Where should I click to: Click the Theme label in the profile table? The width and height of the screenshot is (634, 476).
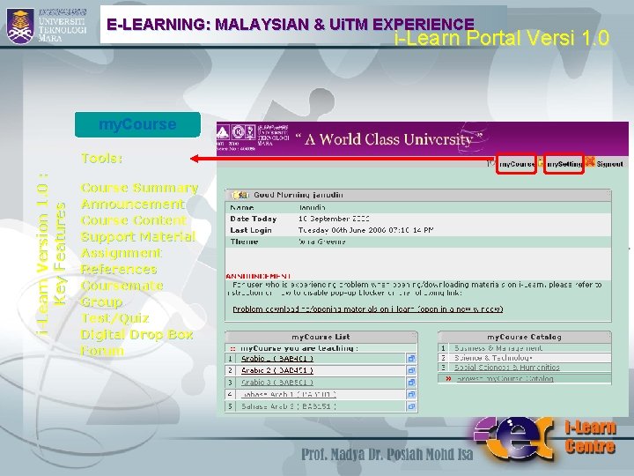click(x=244, y=242)
